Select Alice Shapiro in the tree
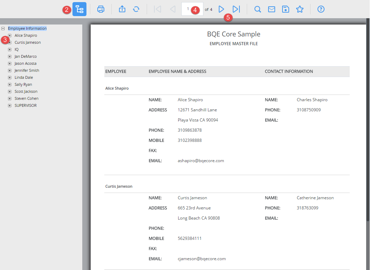This screenshot has height=270, width=370. [26, 35]
